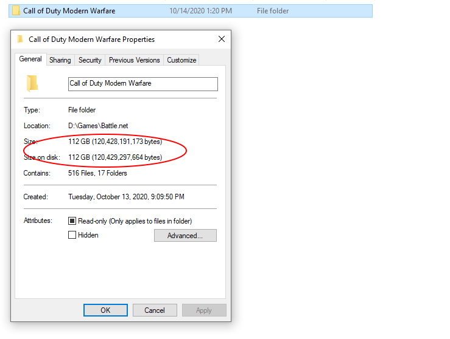
Task: Close the Properties dialog with X
Action: tap(221, 39)
